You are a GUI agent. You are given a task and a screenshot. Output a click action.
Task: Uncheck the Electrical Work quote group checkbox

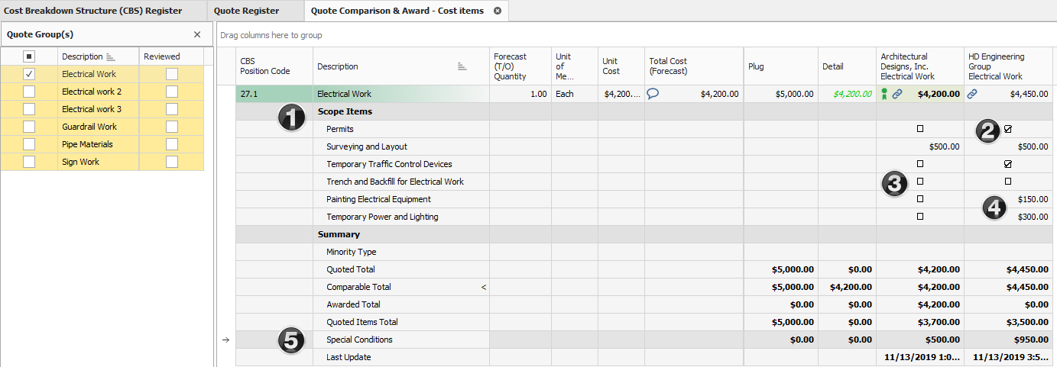29,74
